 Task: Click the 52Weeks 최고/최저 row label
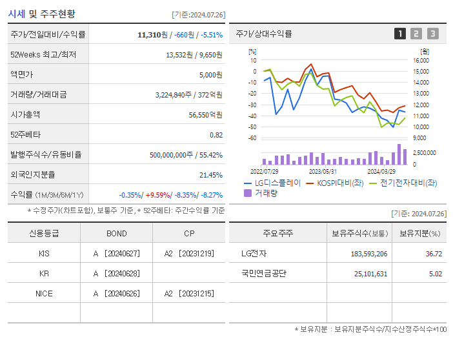click(x=43, y=55)
